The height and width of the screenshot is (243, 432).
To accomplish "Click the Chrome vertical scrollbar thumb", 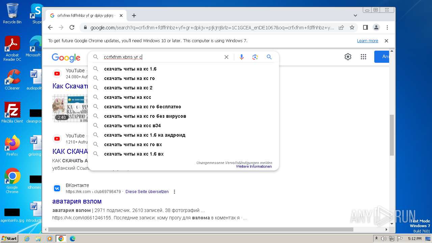I will pos(392,135).
